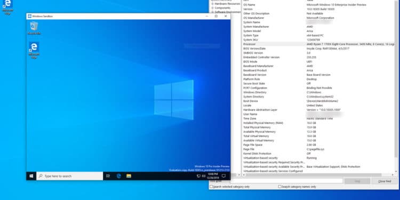Select the Secure Boot State row
The image size is (400, 200).
[318, 83]
